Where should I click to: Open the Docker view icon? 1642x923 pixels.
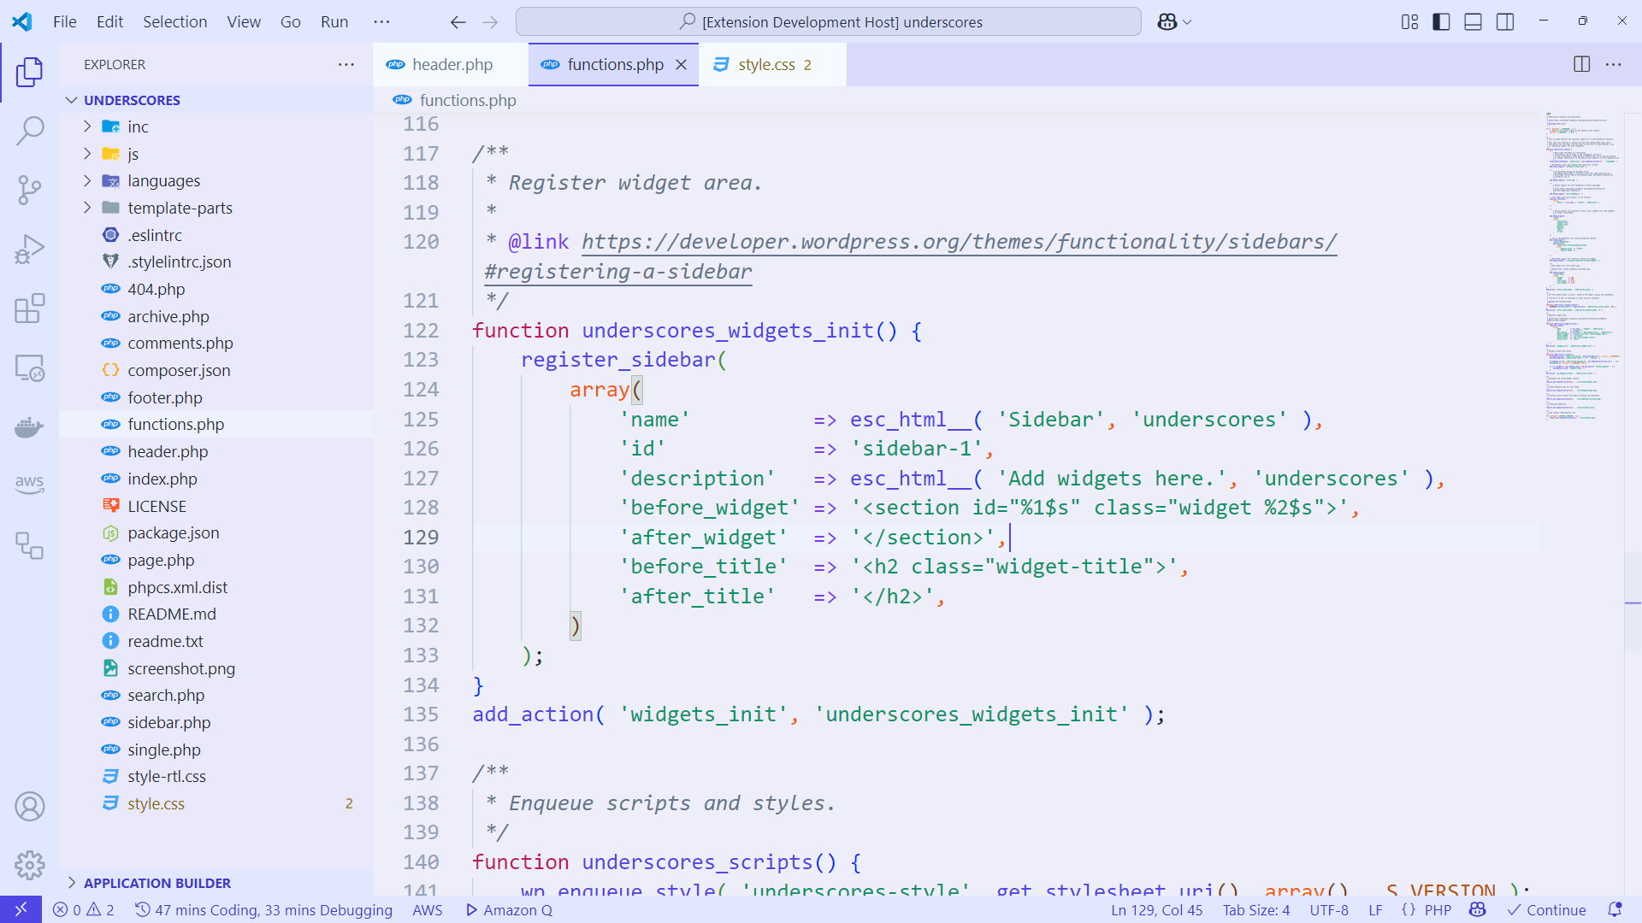pyautogui.click(x=30, y=427)
